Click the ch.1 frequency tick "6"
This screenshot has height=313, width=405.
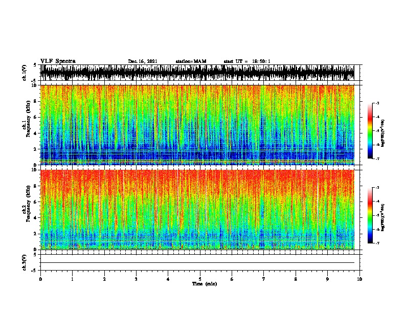[x=36, y=117]
